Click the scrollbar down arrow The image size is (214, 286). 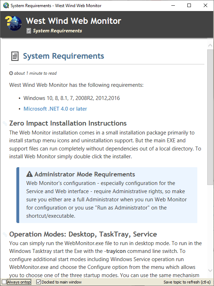point(210,270)
